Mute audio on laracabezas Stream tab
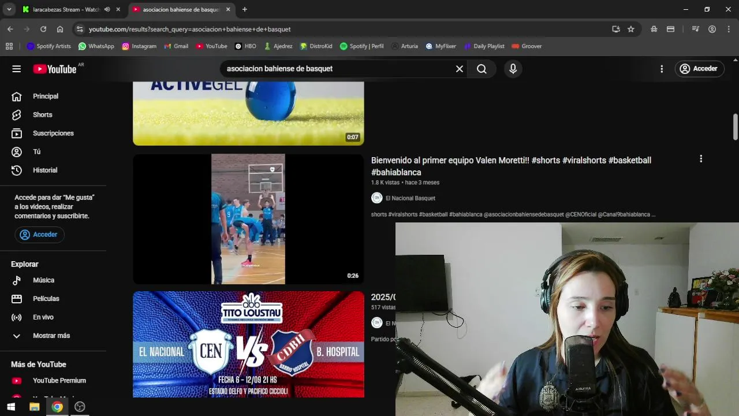The width and height of the screenshot is (739, 416). pos(107,10)
